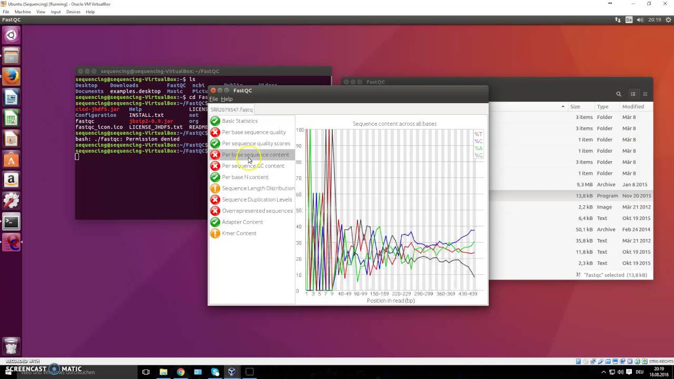Open network indicator in Ubuntu top panel
Screen dimensions: 674x379
[x=618, y=20]
